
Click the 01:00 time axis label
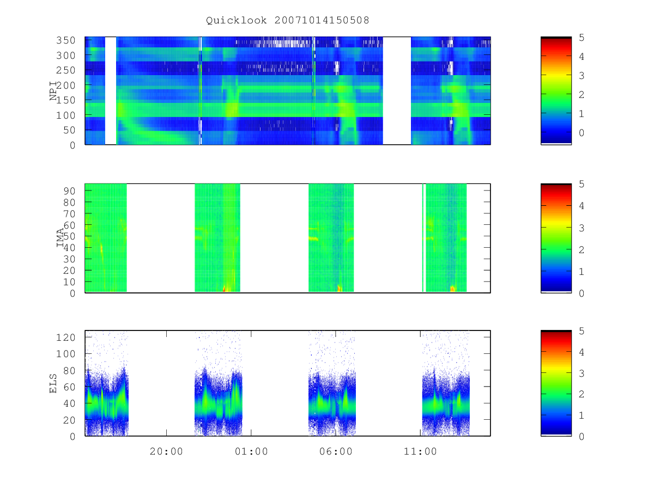[x=251, y=451]
